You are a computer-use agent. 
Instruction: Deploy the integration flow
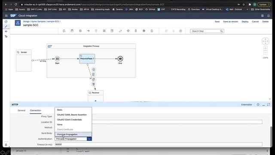point(245,22)
